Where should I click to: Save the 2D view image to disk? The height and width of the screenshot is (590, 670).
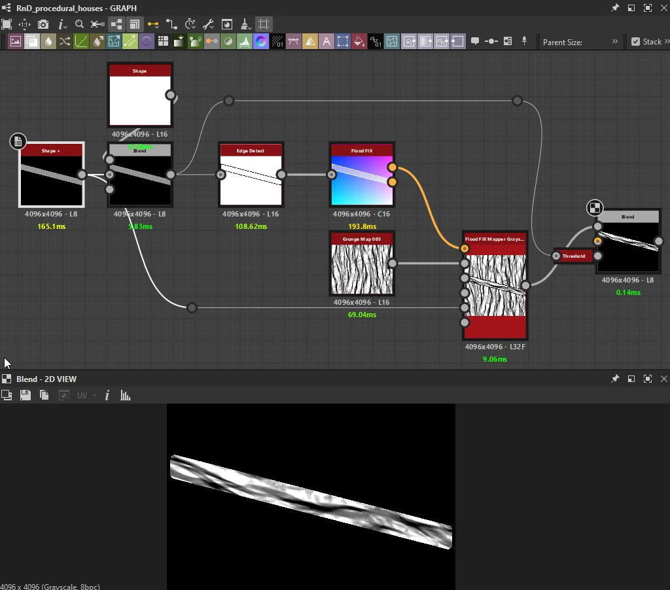(26, 395)
